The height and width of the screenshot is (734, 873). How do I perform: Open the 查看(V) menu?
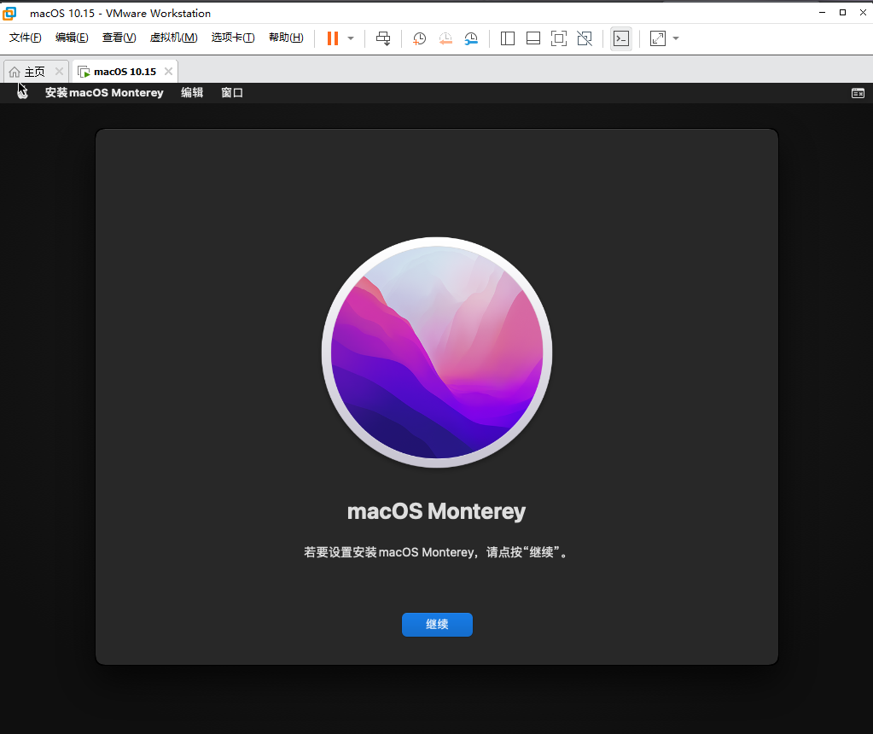tap(119, 38)
